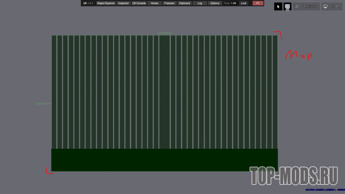Click the 90 fps indicator

[x=335, y=7]
